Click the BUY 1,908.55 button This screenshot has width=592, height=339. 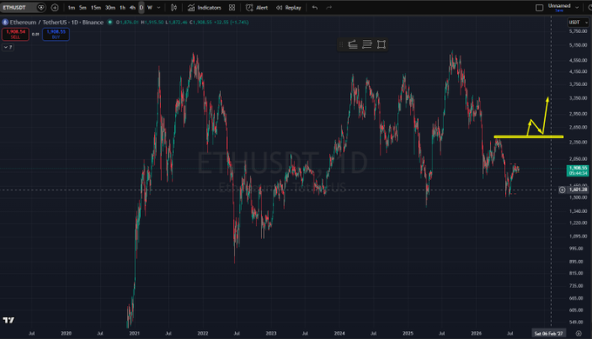(x=56, y=34)
